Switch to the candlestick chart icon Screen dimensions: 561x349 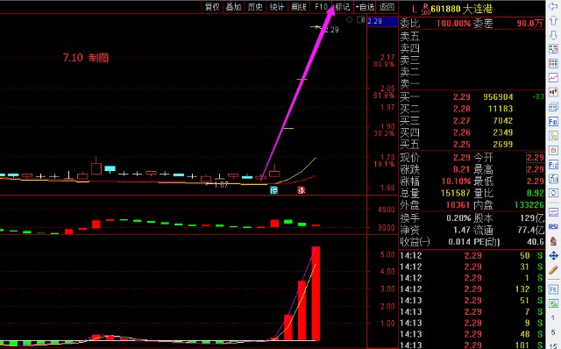tap(553, 92)
